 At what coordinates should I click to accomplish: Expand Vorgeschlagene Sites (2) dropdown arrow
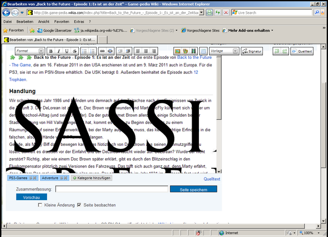point(176,31)
